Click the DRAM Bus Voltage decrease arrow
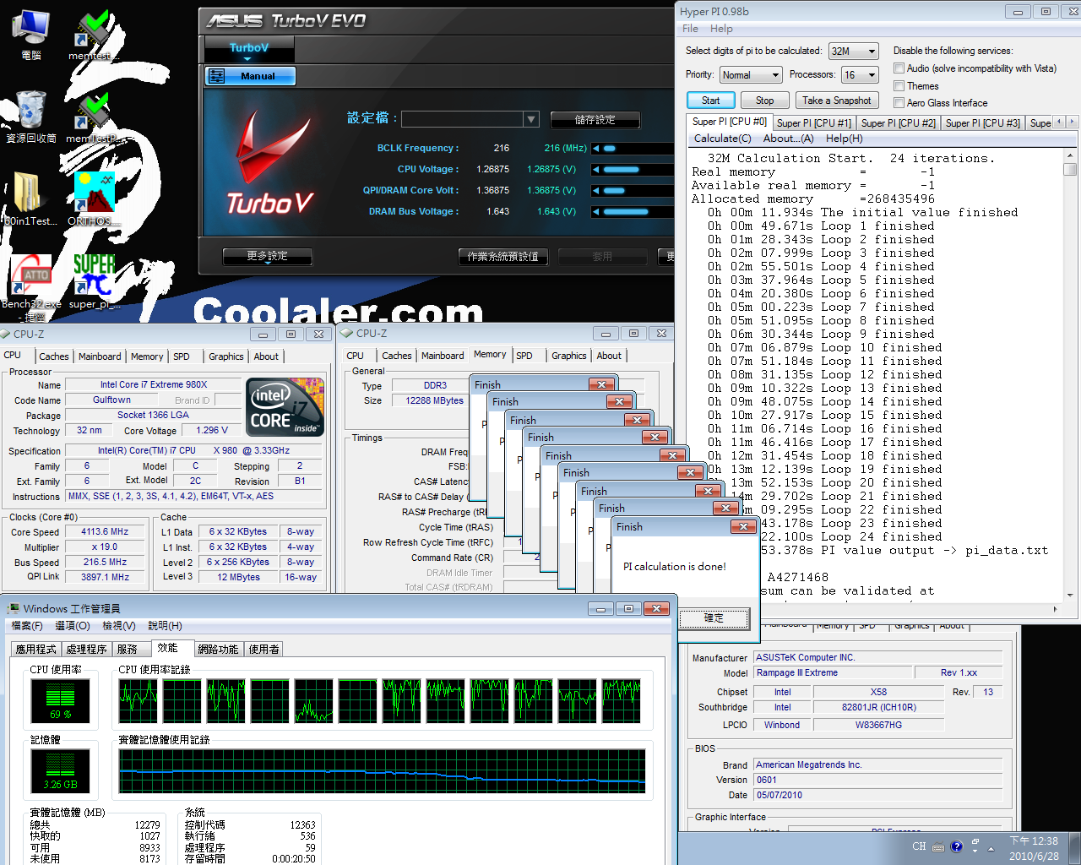1081x865 pixels. (x=596, y=211)
